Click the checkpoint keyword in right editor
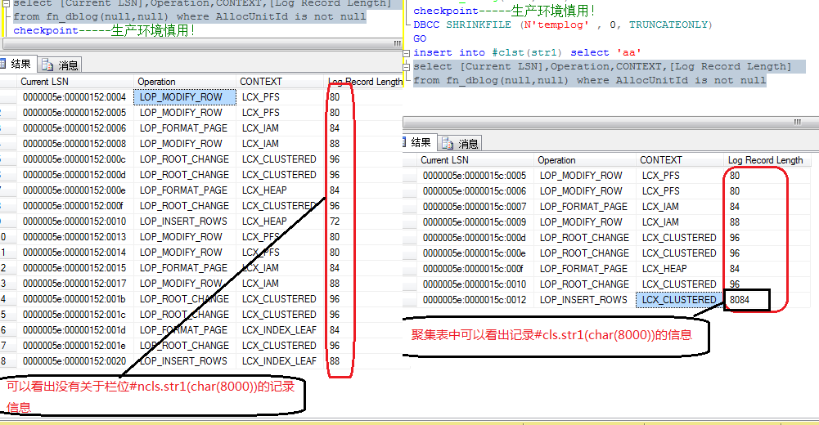Image resolution: width=819 pixels, height=425 pixels. [446, 11]
